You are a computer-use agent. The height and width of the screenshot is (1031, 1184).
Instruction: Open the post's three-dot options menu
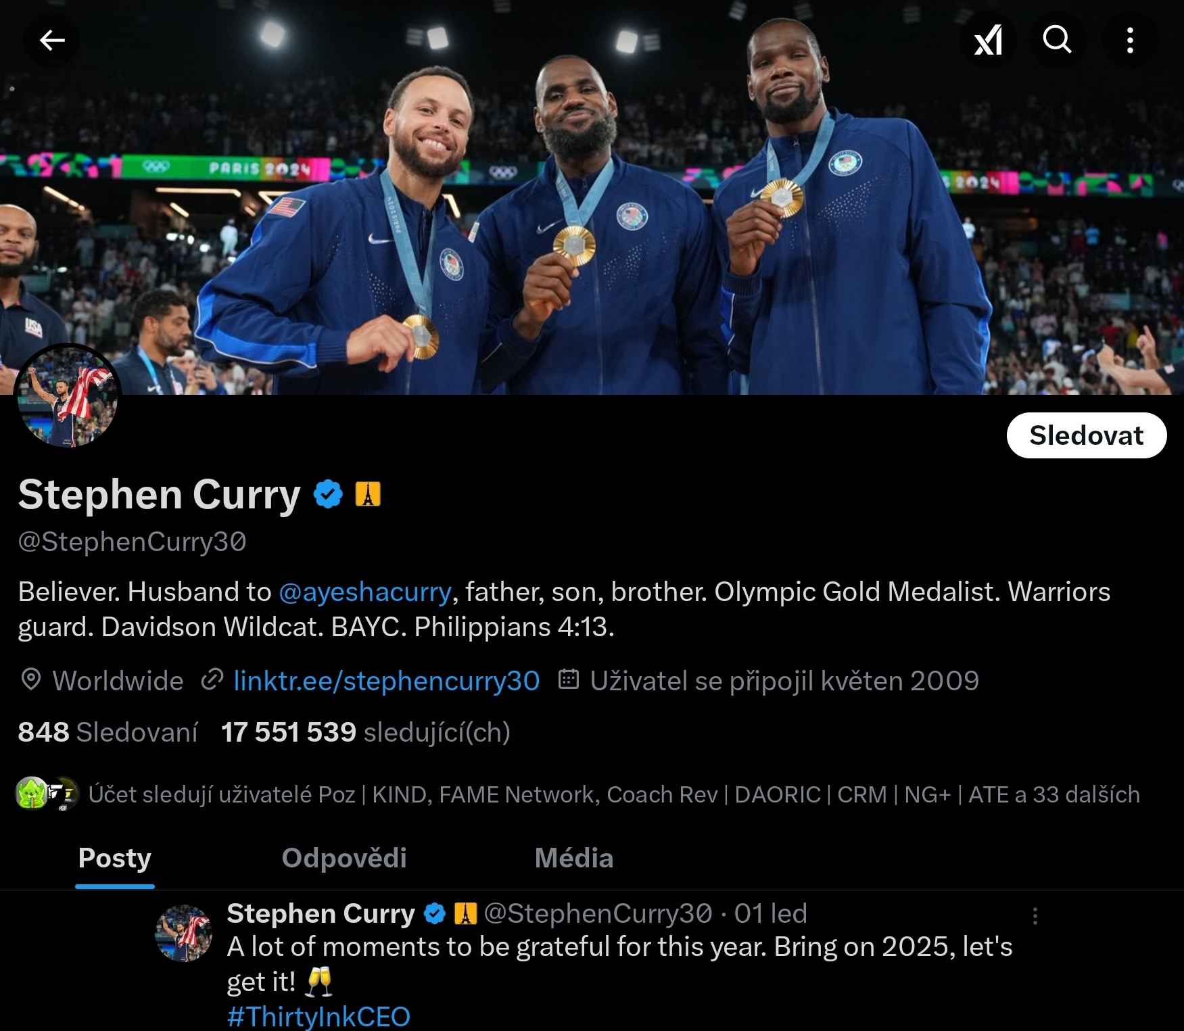tap(1035, 915)
